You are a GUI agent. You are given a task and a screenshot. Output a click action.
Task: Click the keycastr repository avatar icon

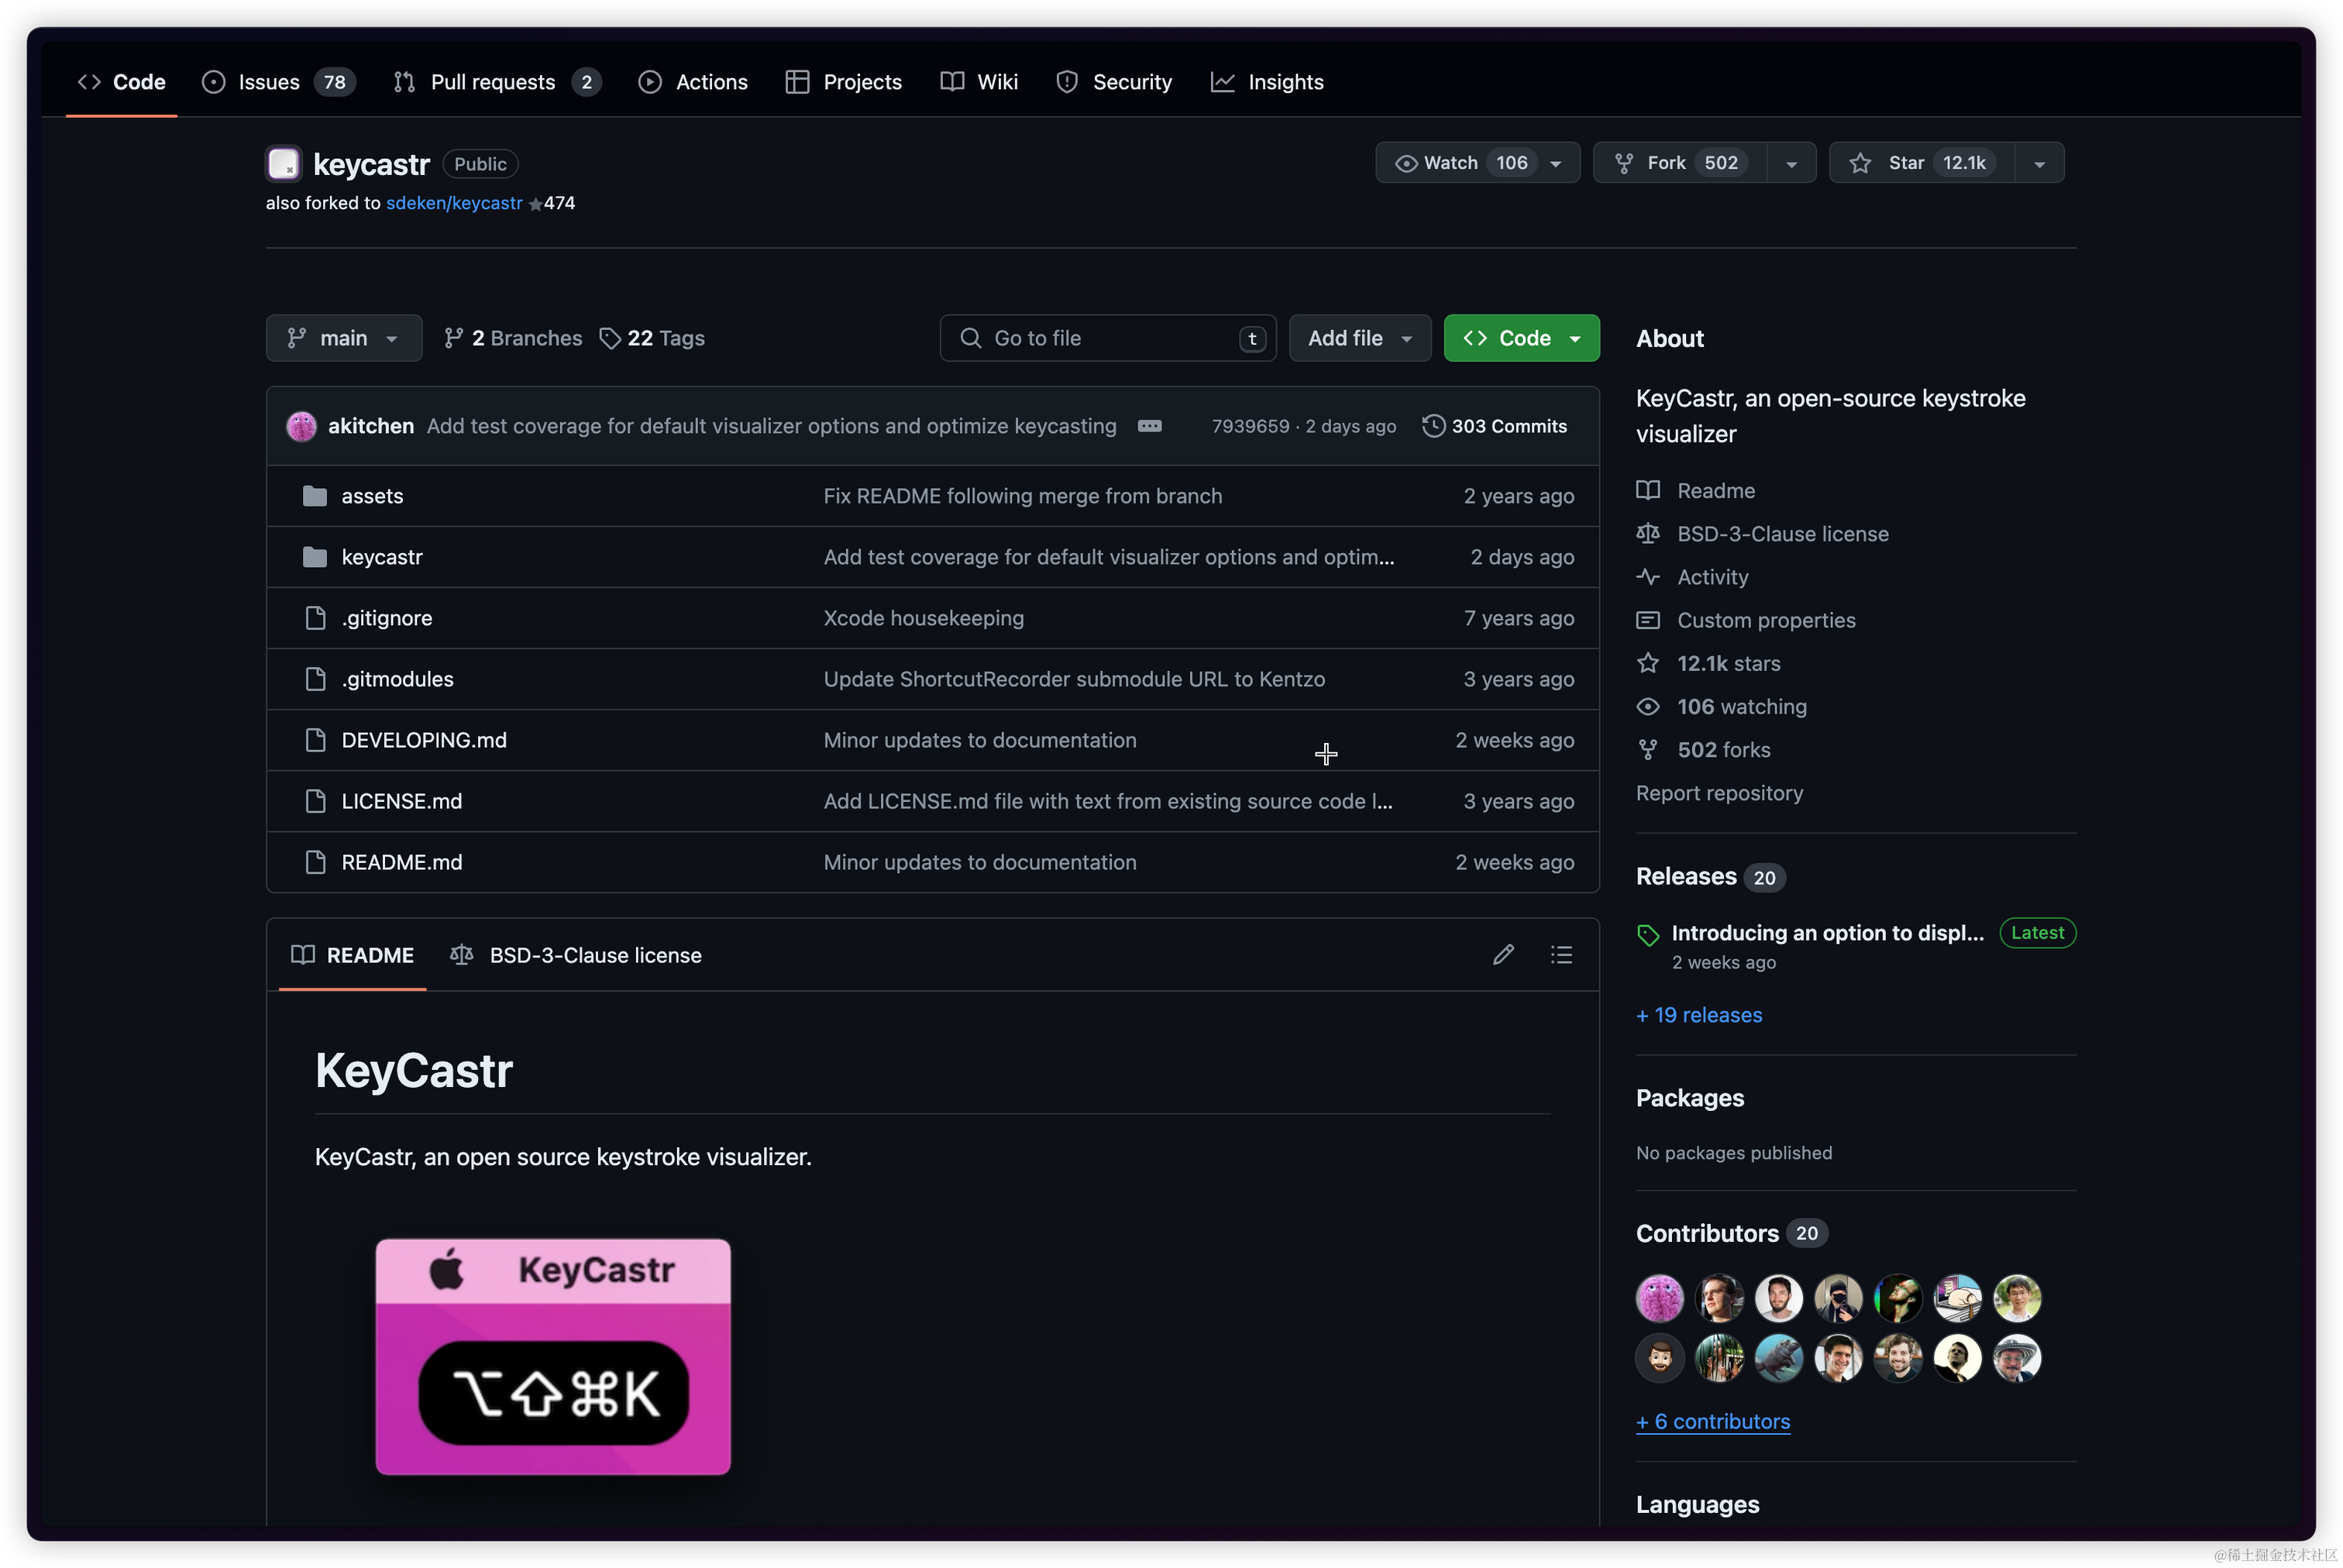[x=284, y=164]
